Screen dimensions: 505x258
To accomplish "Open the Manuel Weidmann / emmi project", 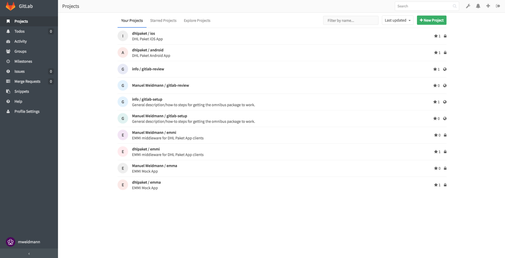I will coord(154,133).
